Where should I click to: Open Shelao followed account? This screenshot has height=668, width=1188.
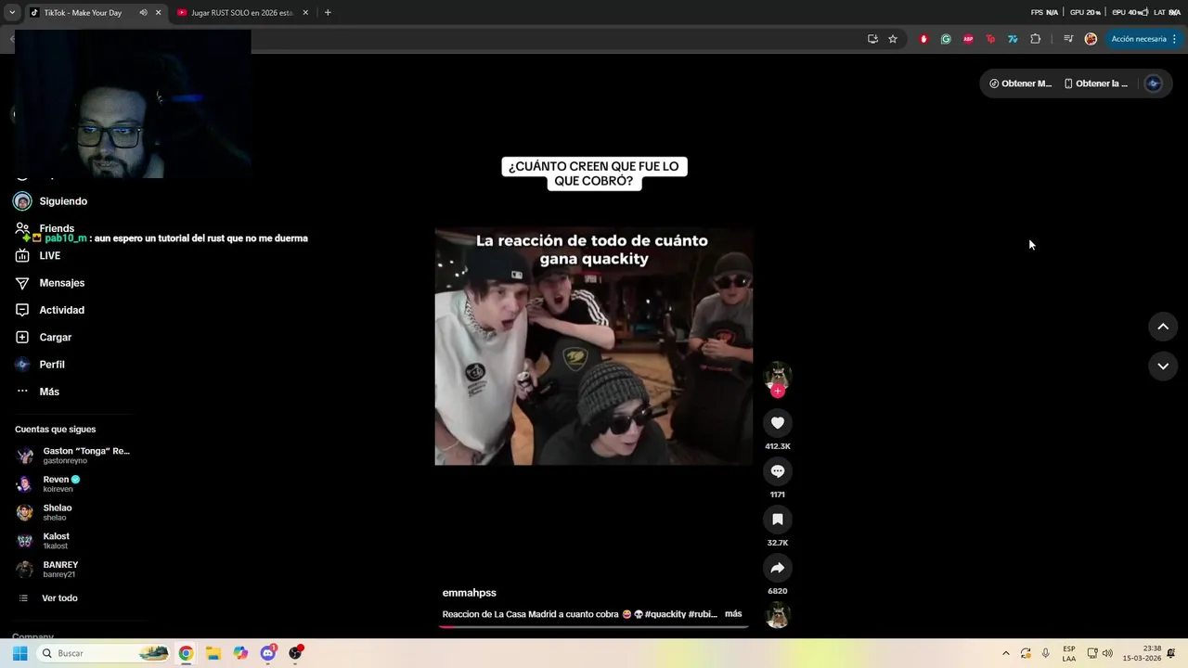(45, 512)
